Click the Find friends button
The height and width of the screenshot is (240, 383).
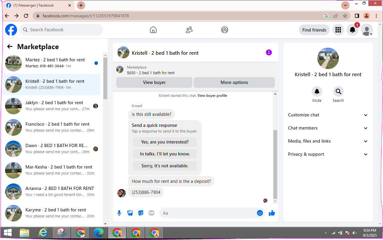(x=314, y=30)
